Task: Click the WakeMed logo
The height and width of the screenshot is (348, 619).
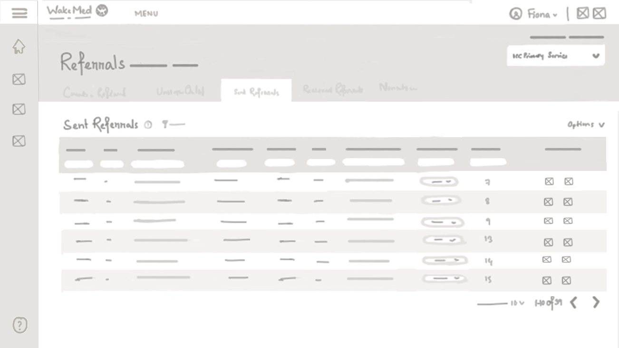Action: tap(77, 11)
